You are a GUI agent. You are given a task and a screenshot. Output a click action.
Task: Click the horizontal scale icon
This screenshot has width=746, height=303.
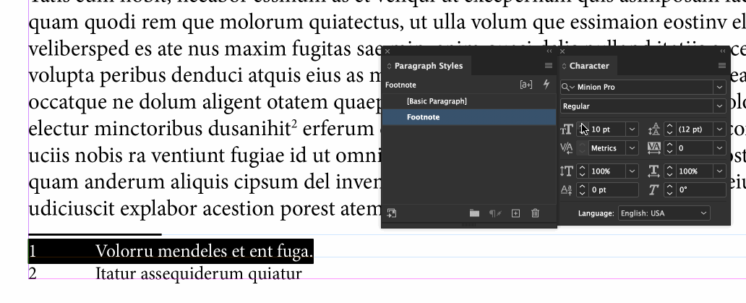point(654,171)
